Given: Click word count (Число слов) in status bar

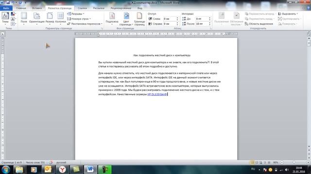Looking at the screenshot, I should 35,162.
